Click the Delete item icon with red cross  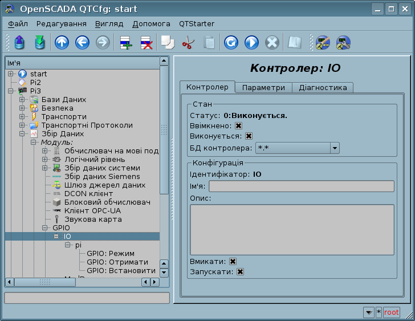click(x=146, y=43)
